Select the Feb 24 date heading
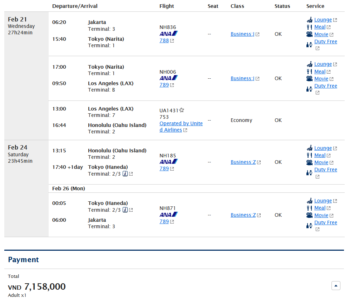 click(x=18, y=147)
